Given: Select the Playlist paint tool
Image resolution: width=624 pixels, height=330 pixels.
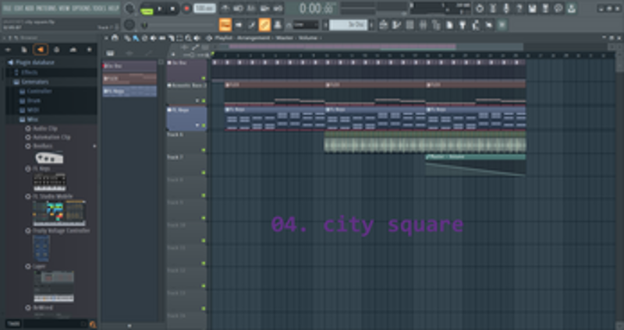Looking at the screenshot, I should (136, 38).
